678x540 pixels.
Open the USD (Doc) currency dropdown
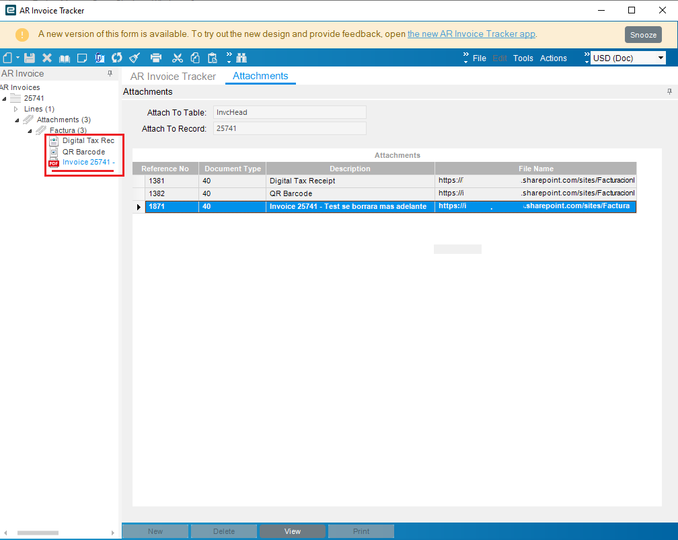[661, 58]
